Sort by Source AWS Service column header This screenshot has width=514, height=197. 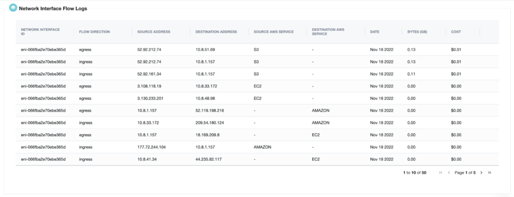click(x=274, y=32)
